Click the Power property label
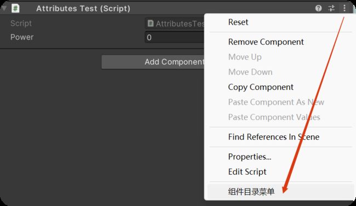This screenshot has height=206, width=356. click(x=22, y=37)
